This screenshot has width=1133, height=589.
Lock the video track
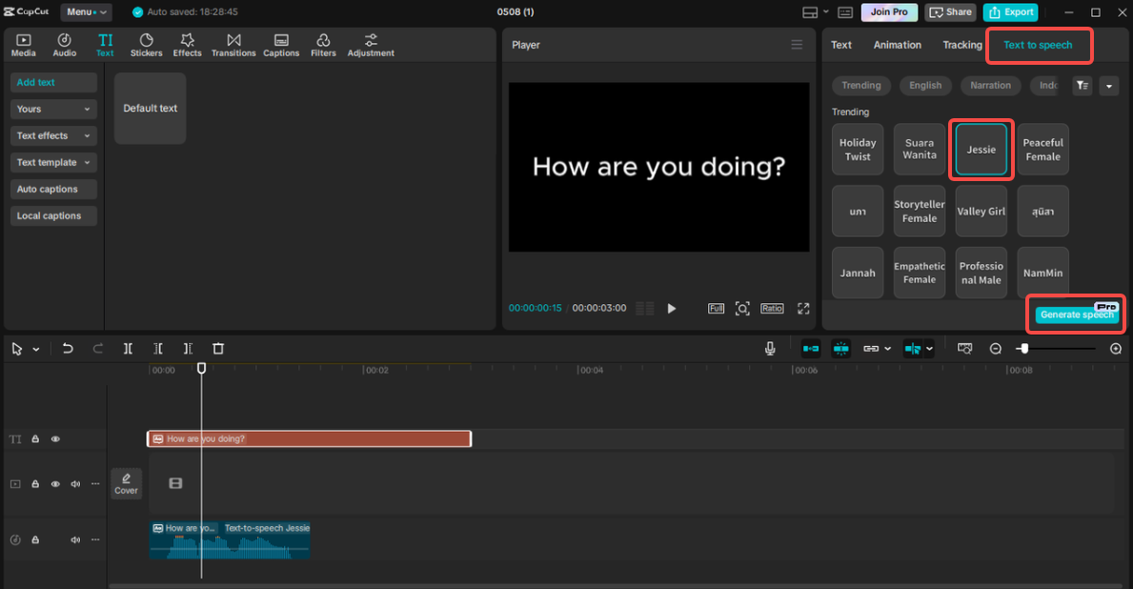[x=34, y=483]
